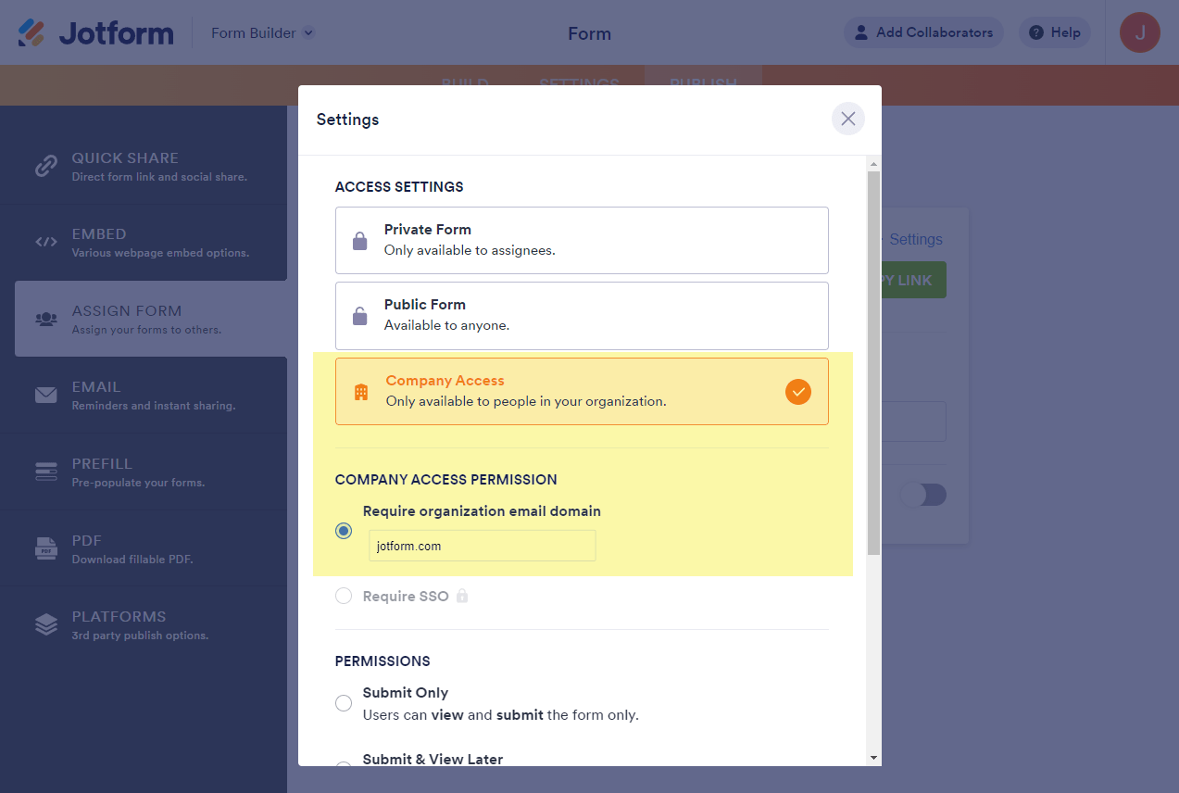Select the Private Form option
1179x793 pixels.
pos(582,240)
